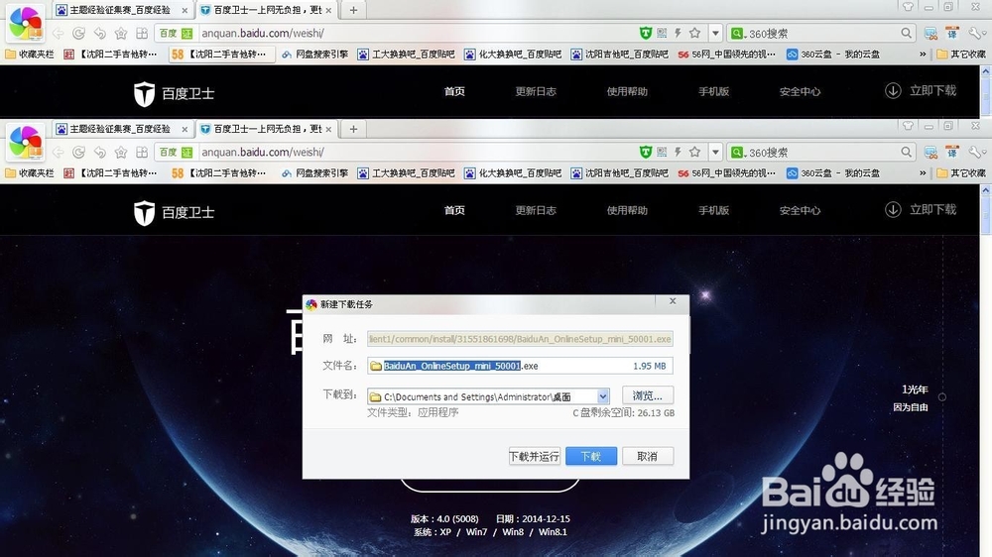Image resolution: width=992 pixels, height=557 pixels.
Task: Open 其它收藏 folder in lower bookmarks bar
Action: (x=961, y=172)
